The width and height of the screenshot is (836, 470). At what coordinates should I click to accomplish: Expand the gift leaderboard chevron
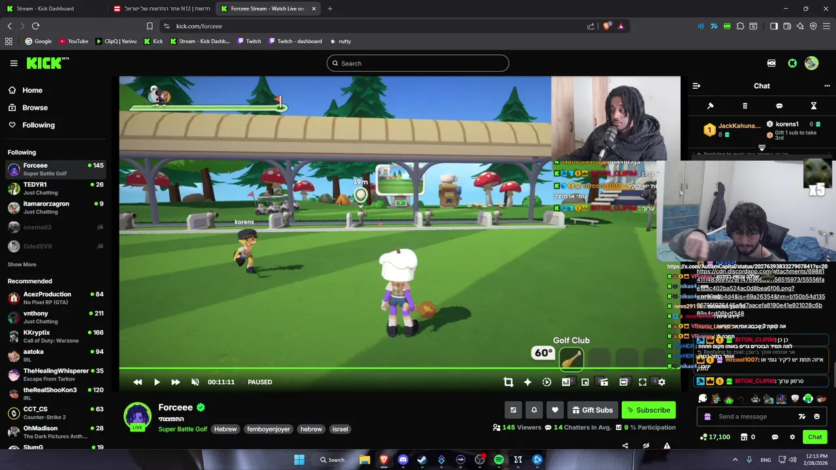tap(762, 148)
